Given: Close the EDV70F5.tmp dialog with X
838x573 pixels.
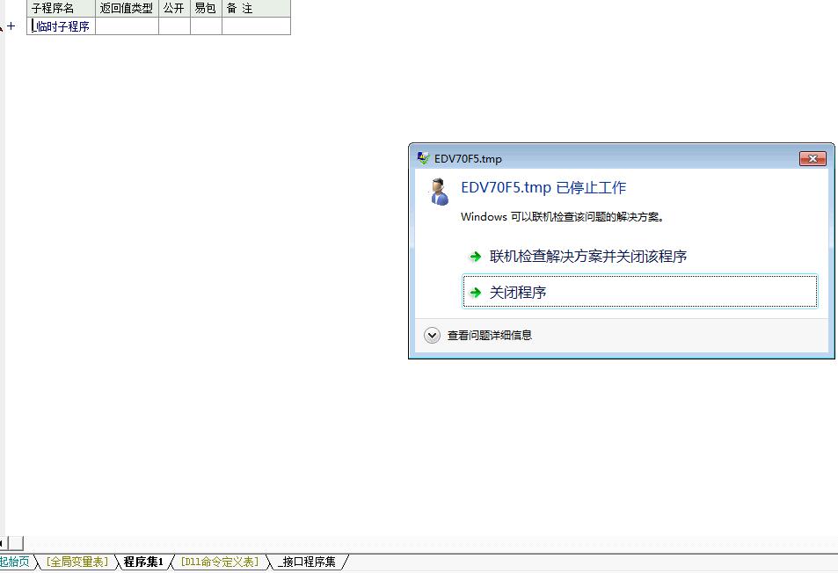Looking at the screenshot, I should coord(812,158).
